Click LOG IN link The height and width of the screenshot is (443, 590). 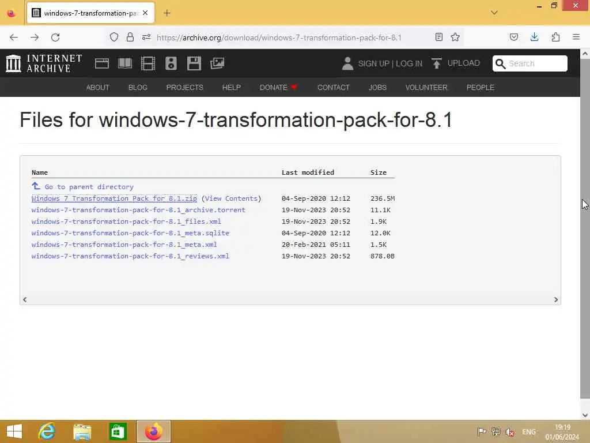tap(409, 63)
